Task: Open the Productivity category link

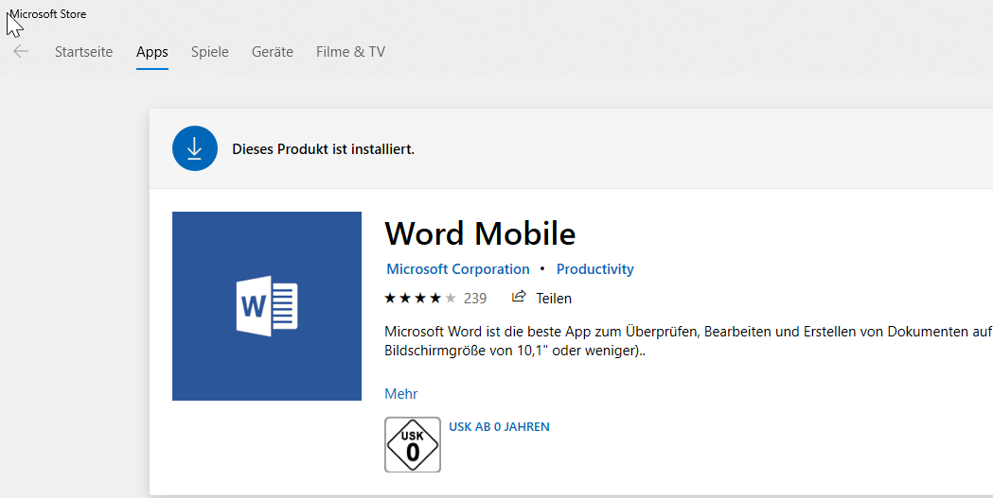Action: coord(594,269)
